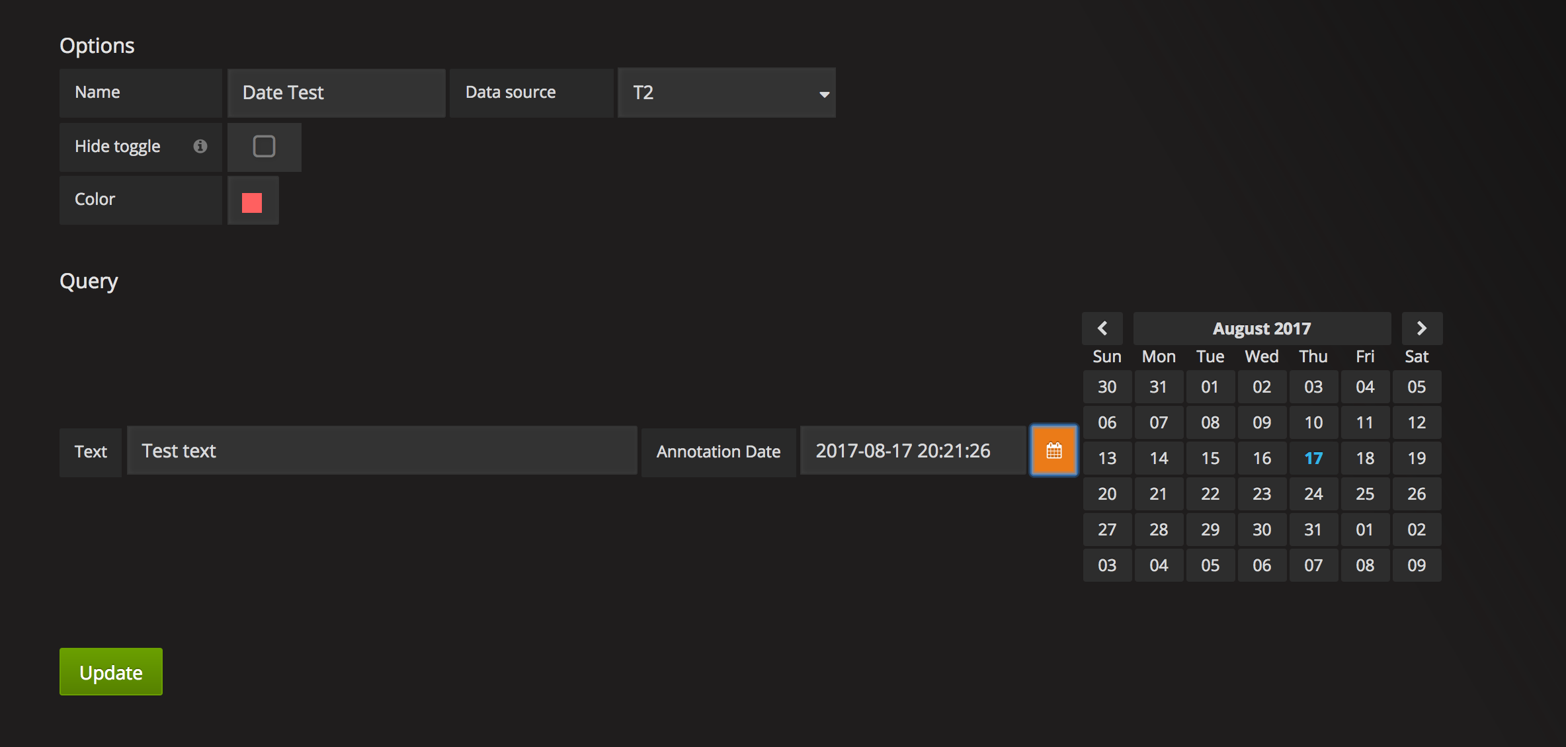Click the data source dropdown caret

coord(823,95)
